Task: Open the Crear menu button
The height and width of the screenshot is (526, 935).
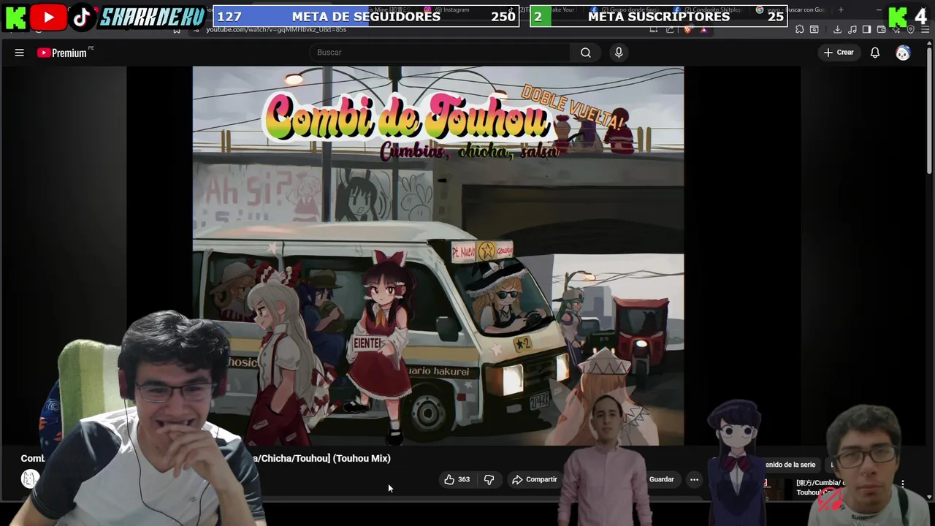Action: (839, 53)
